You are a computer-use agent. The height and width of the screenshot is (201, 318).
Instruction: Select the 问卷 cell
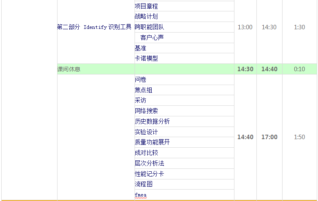(x=184, y=80)
